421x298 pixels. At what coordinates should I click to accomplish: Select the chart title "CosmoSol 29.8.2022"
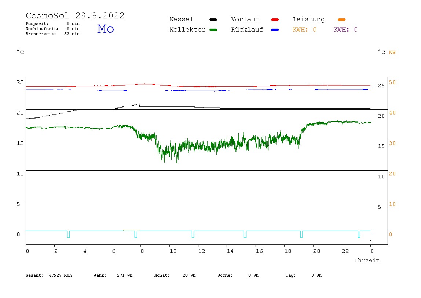pos(75,15)
